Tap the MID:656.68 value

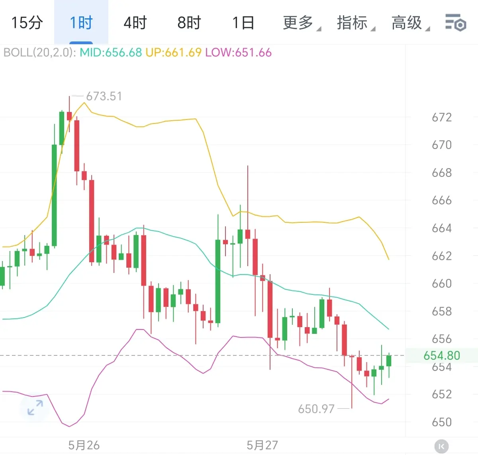point(111,53)
